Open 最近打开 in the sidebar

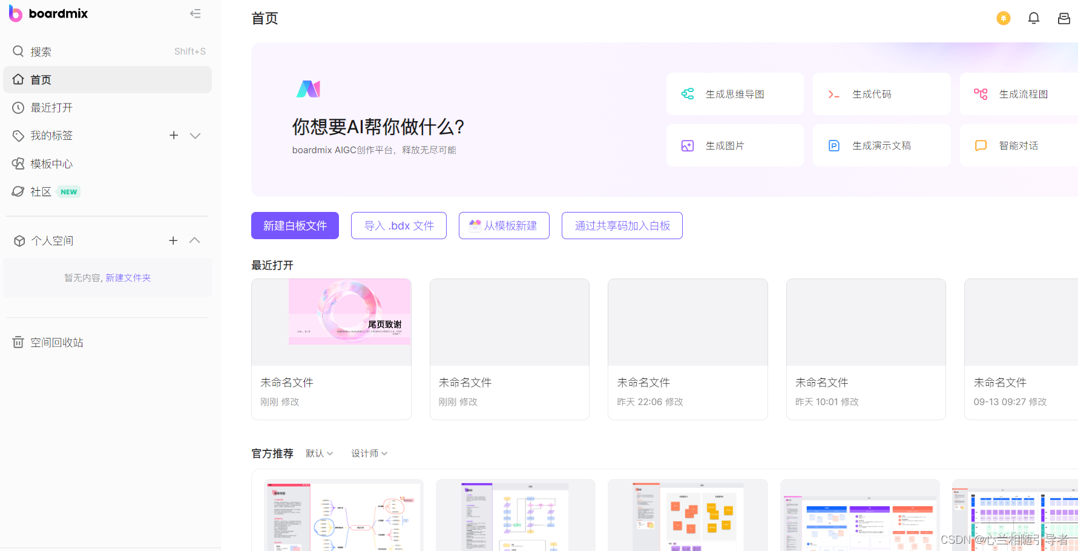point(108,108)
